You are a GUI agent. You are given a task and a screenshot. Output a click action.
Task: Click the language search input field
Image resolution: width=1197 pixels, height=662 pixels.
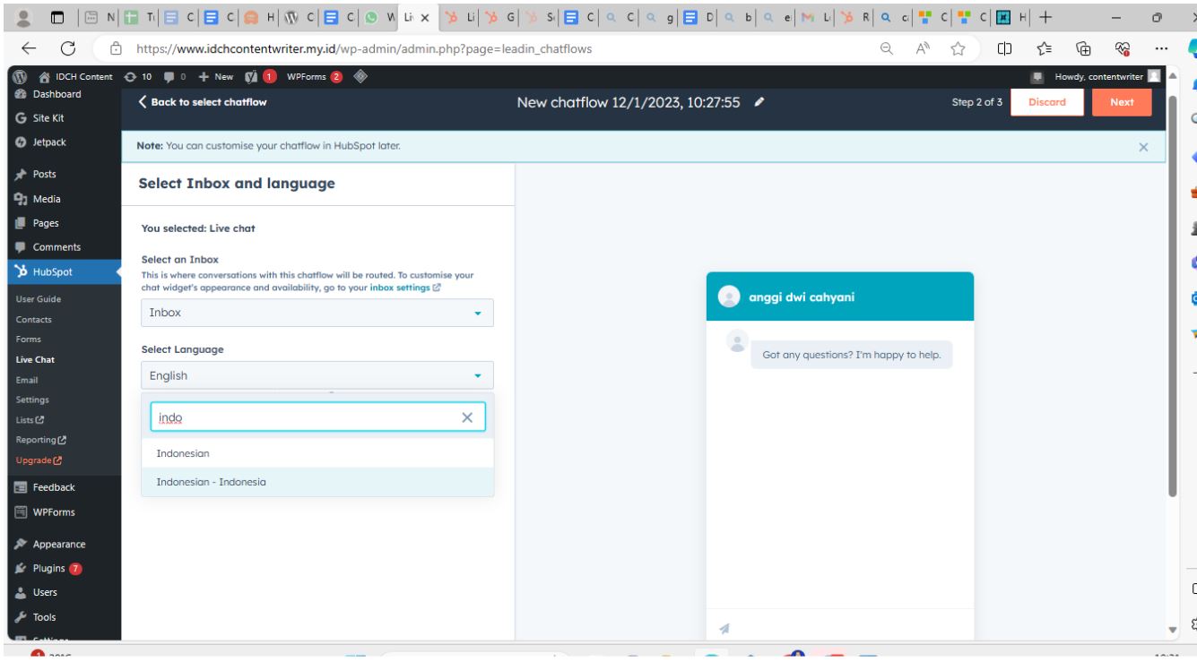click(305, 417)
